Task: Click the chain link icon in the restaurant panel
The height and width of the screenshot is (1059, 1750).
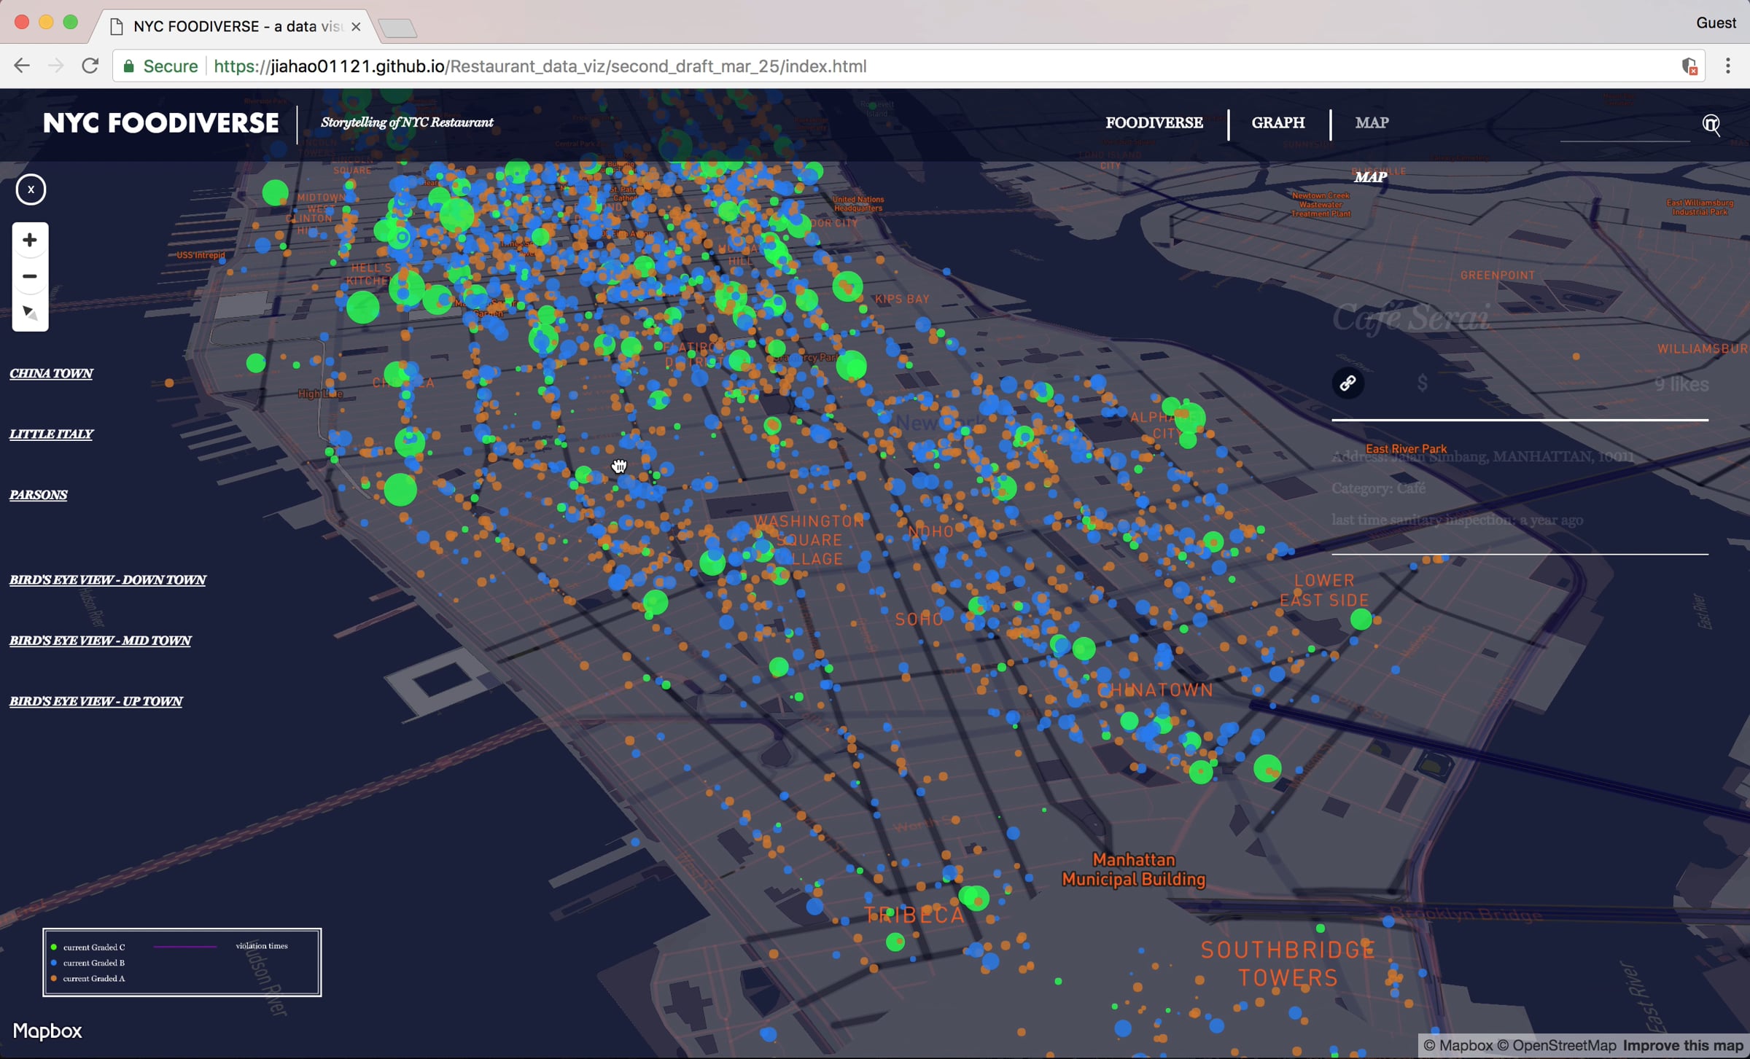Action: coord(1347,383)
